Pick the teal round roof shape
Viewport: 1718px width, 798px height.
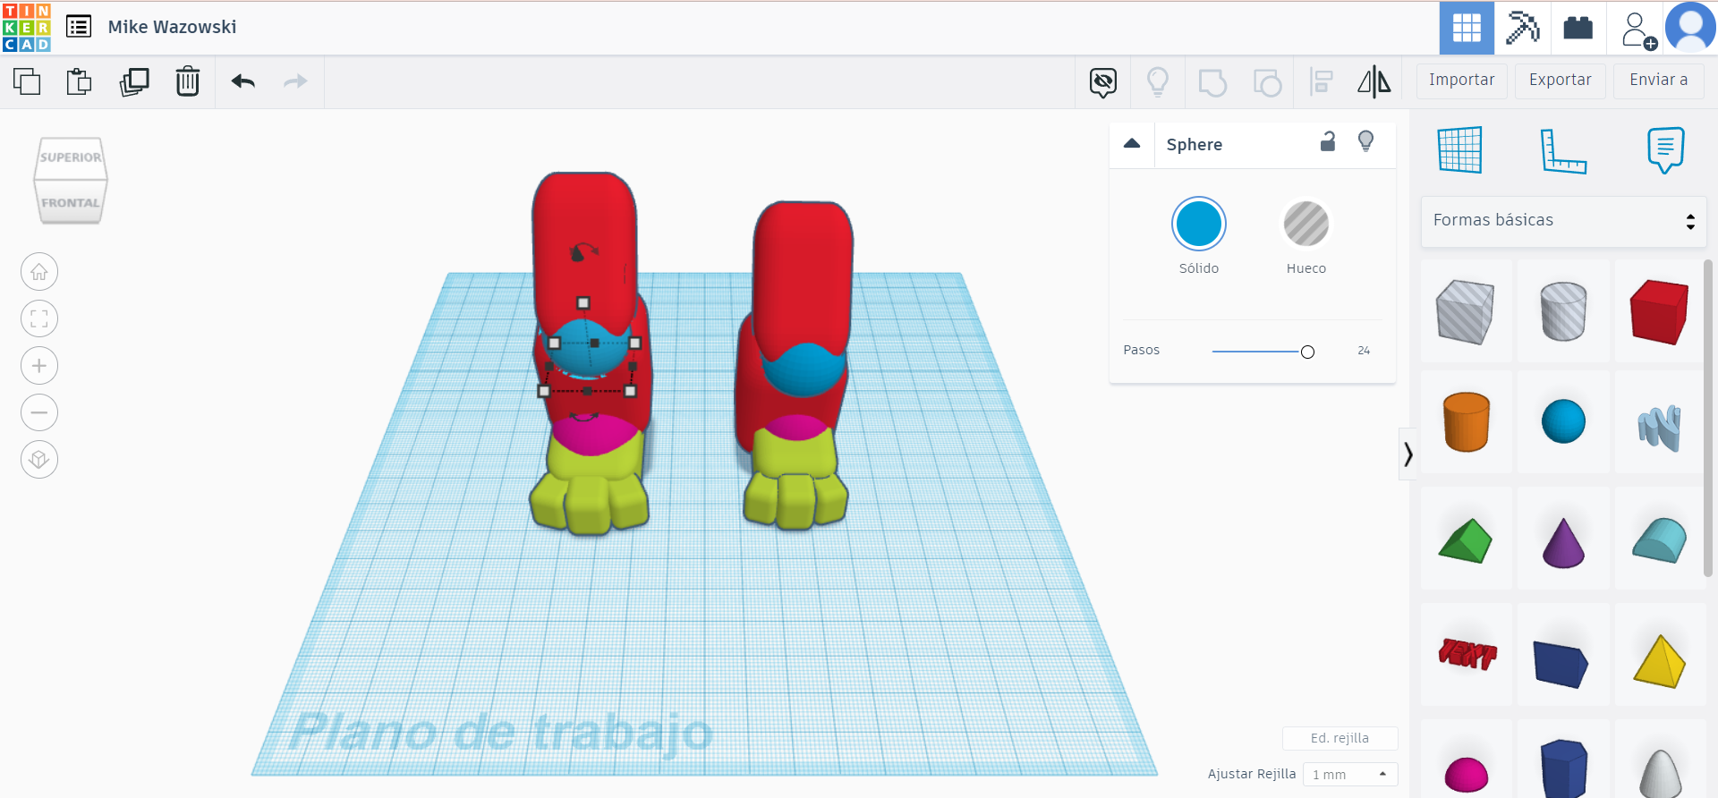1660,539
